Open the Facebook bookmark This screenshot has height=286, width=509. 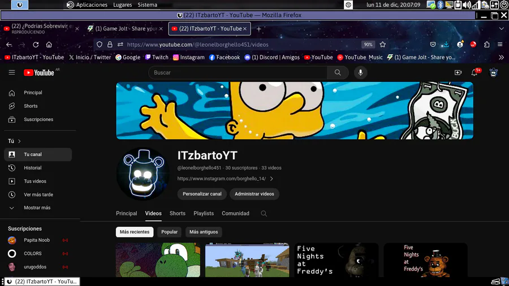[225, 58]
